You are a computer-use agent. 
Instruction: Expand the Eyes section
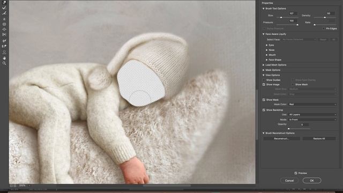point(267,45)
